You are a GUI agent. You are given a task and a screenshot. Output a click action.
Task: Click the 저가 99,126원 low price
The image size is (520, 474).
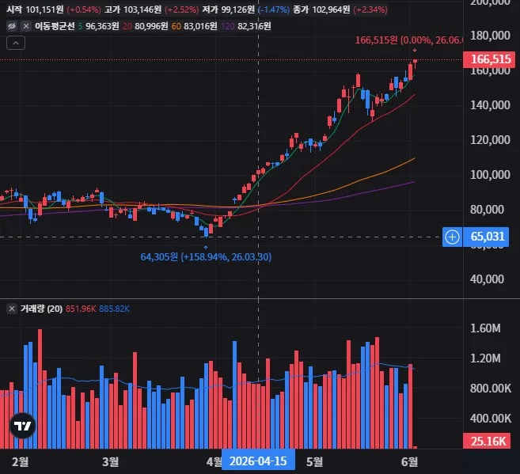[229, 9]
